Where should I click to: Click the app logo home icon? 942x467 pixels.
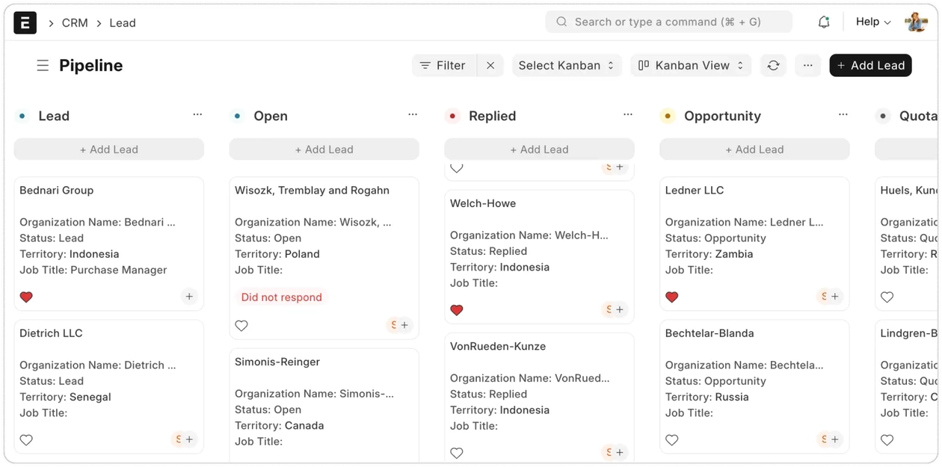click(25, 22)
